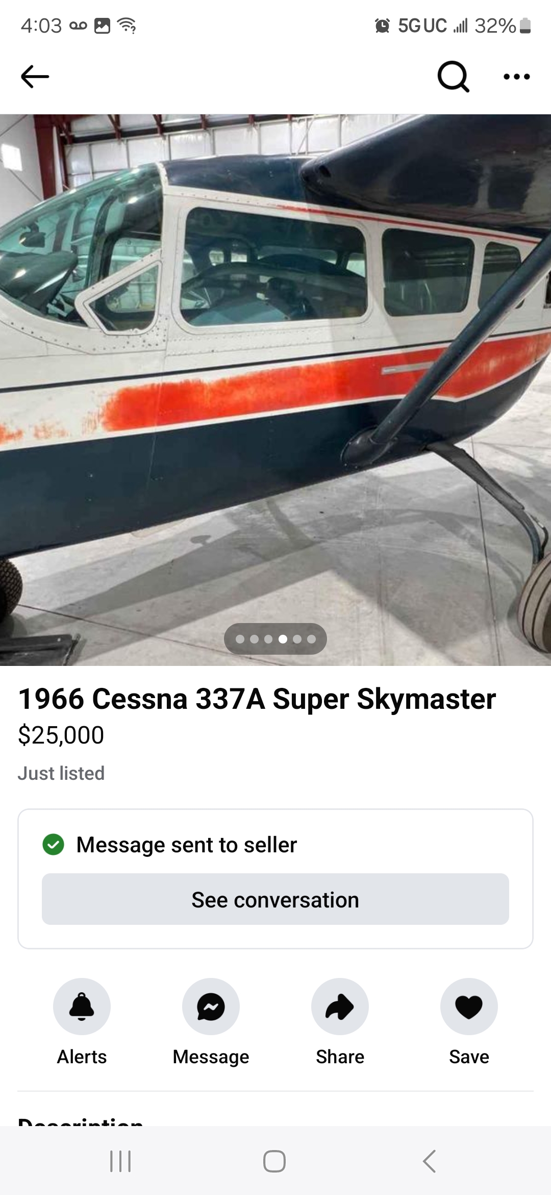
Task: Tap the Cessna airplane photo
Action: pyautogui.click(x=275, y=390)
